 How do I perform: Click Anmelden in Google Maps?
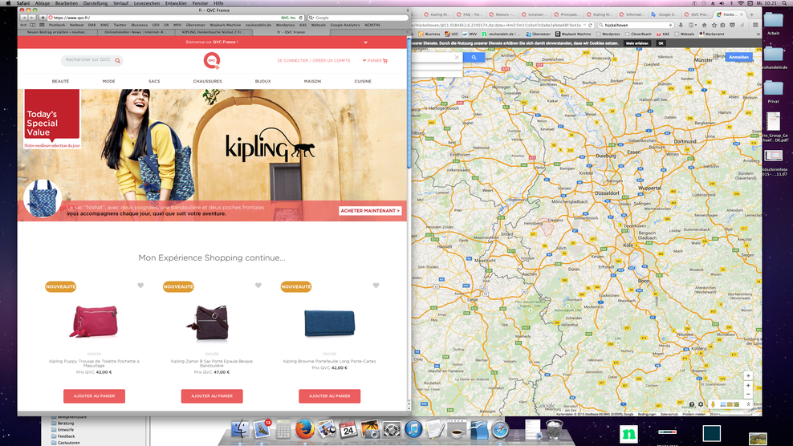[738, 57]
